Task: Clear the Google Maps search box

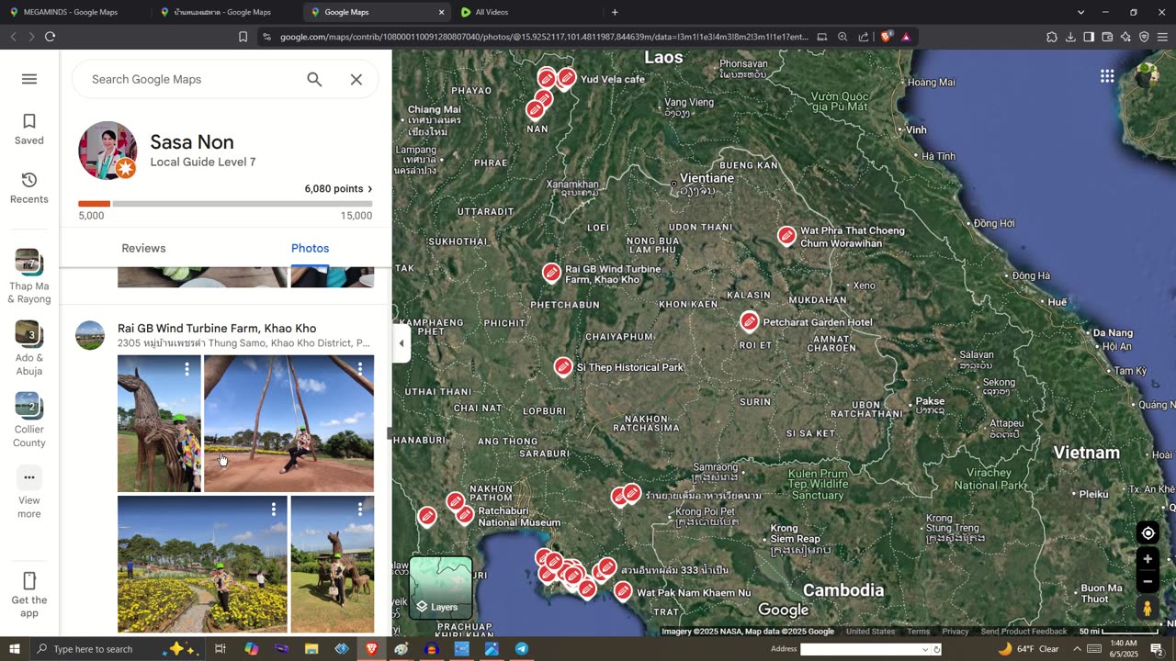Action: pos(356,79)
